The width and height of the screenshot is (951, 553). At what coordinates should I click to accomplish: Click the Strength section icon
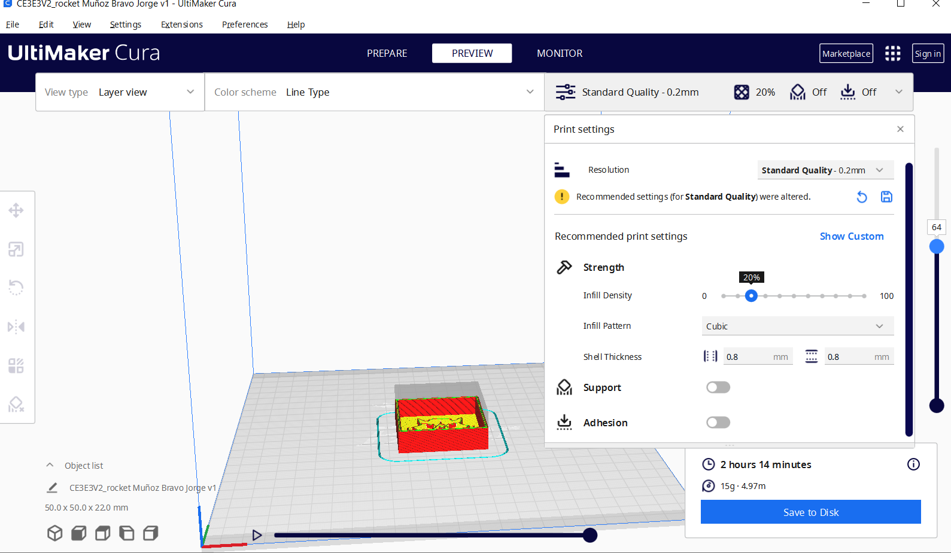point(564,267)
